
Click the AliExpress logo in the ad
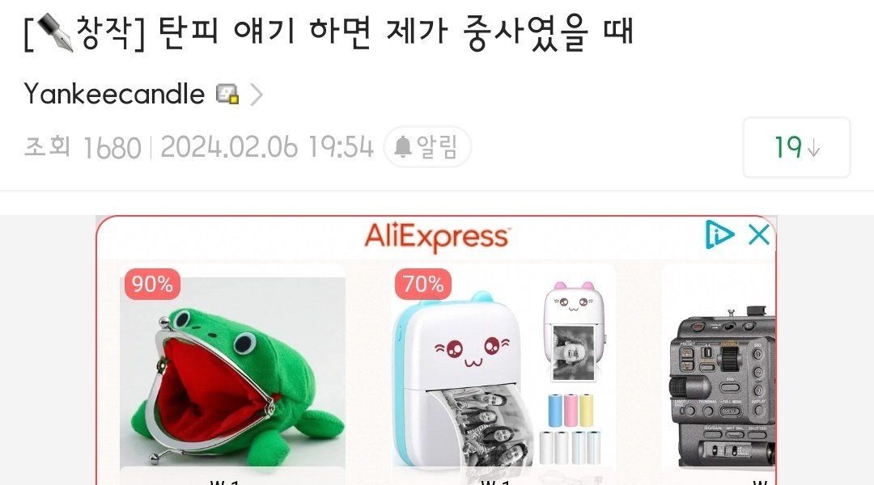point(436,237)
